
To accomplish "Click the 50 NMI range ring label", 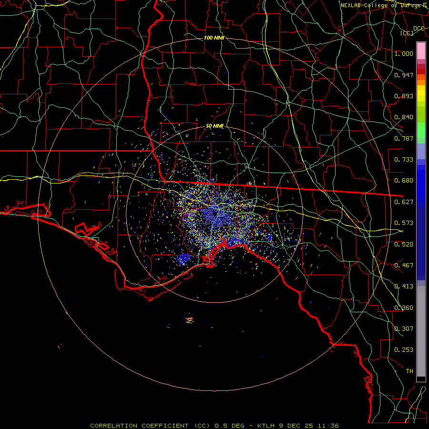I will [x=214, y=126].
